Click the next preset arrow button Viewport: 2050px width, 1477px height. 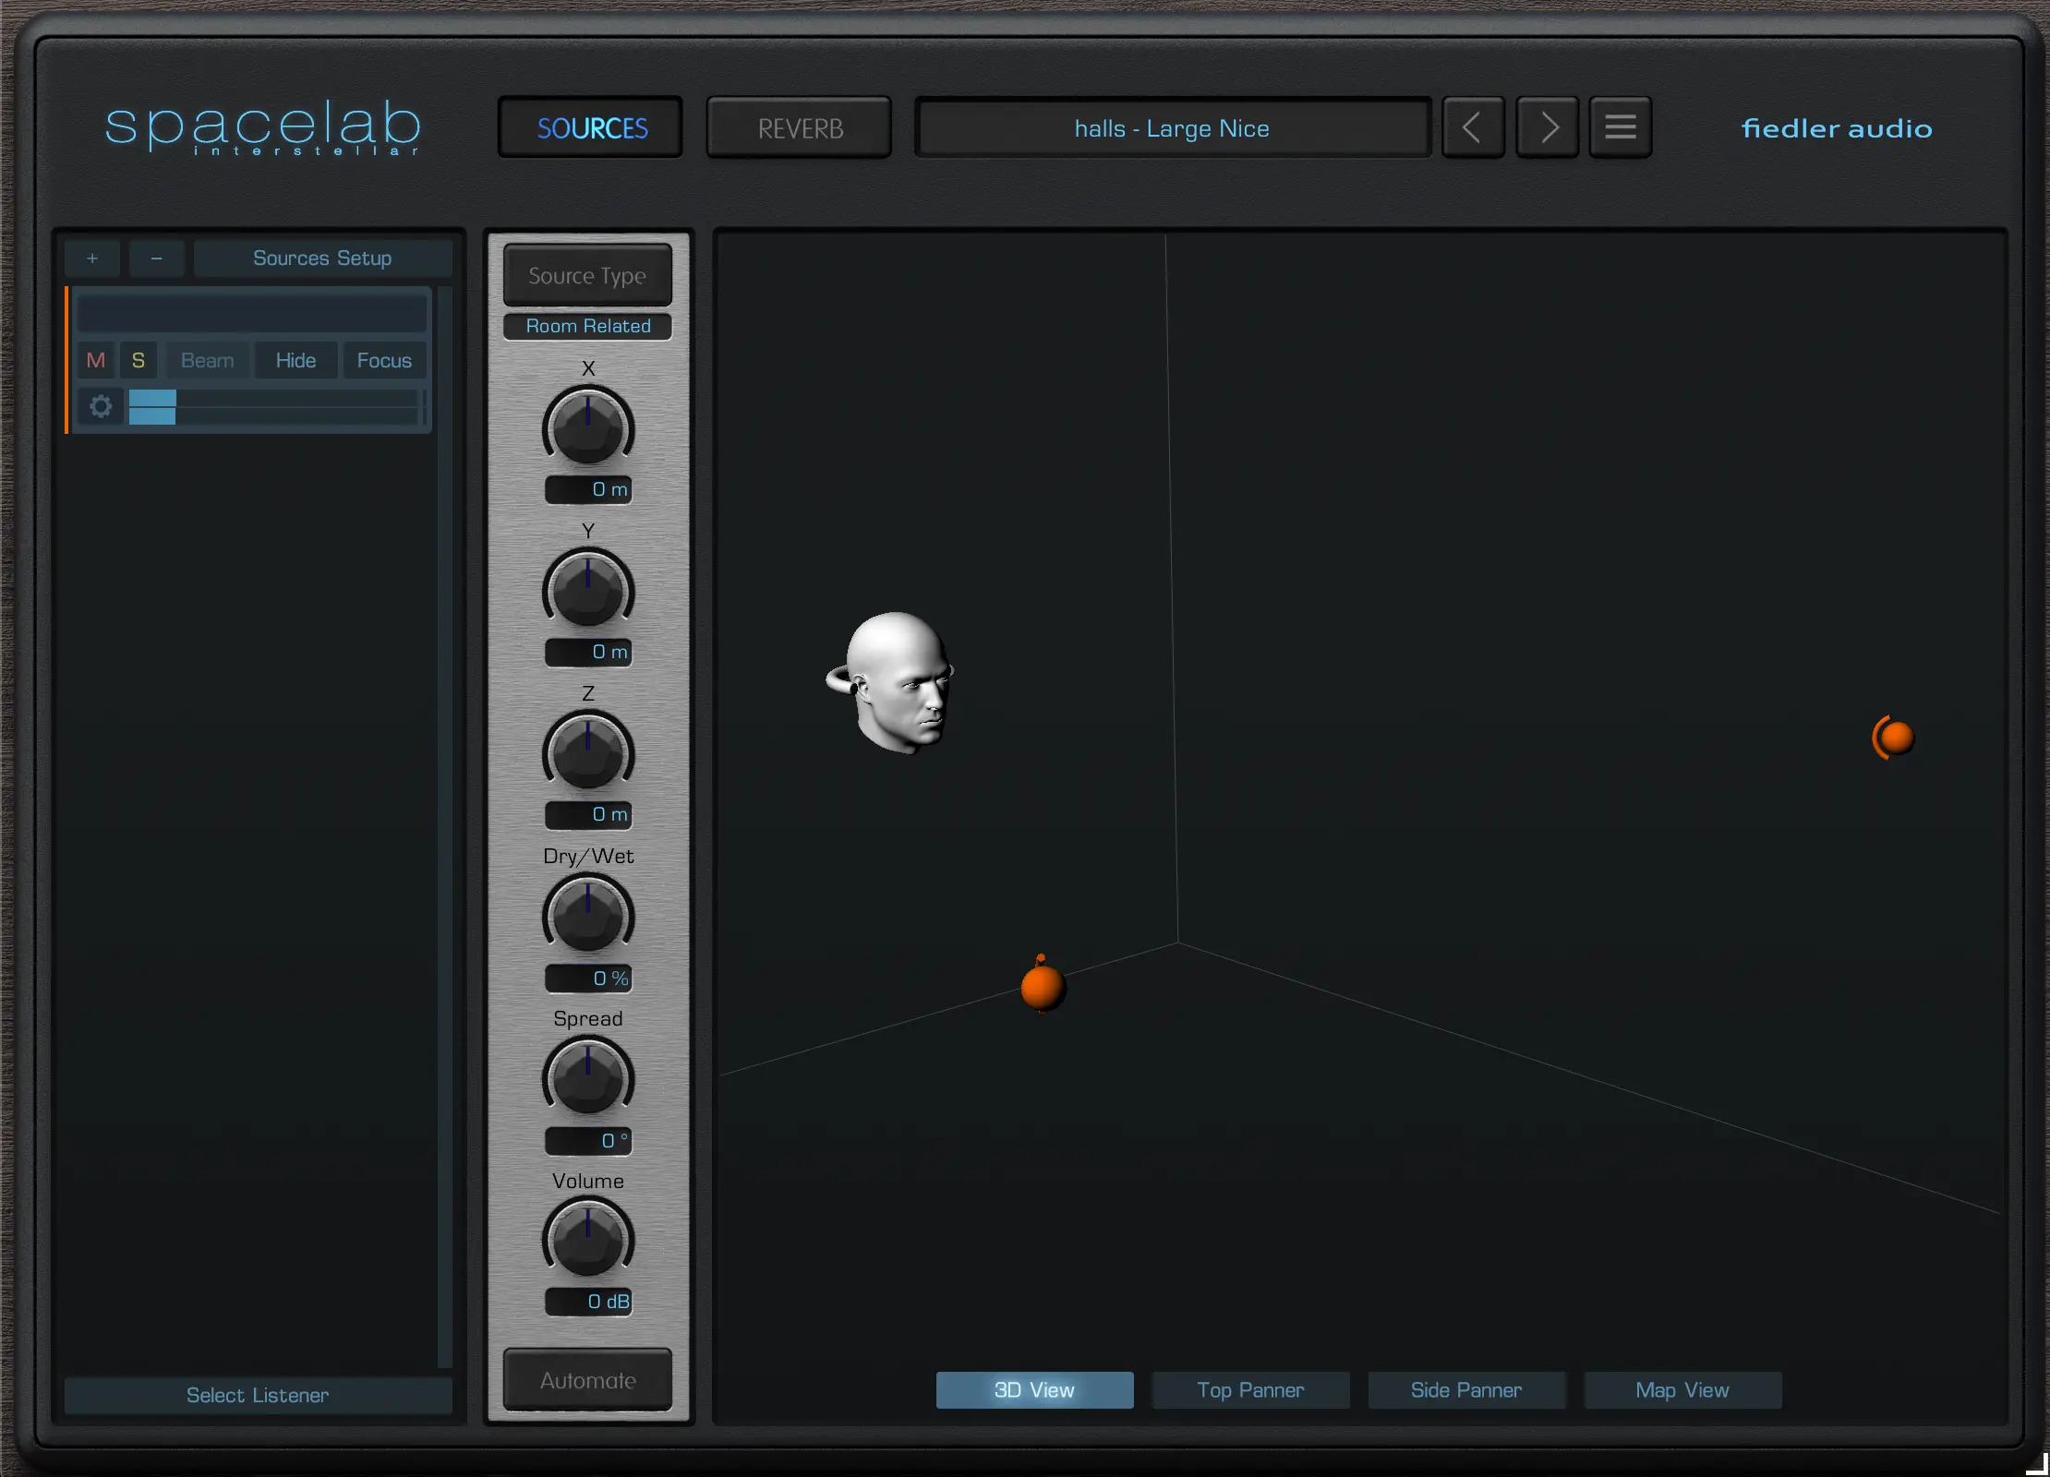point(1547,127)
